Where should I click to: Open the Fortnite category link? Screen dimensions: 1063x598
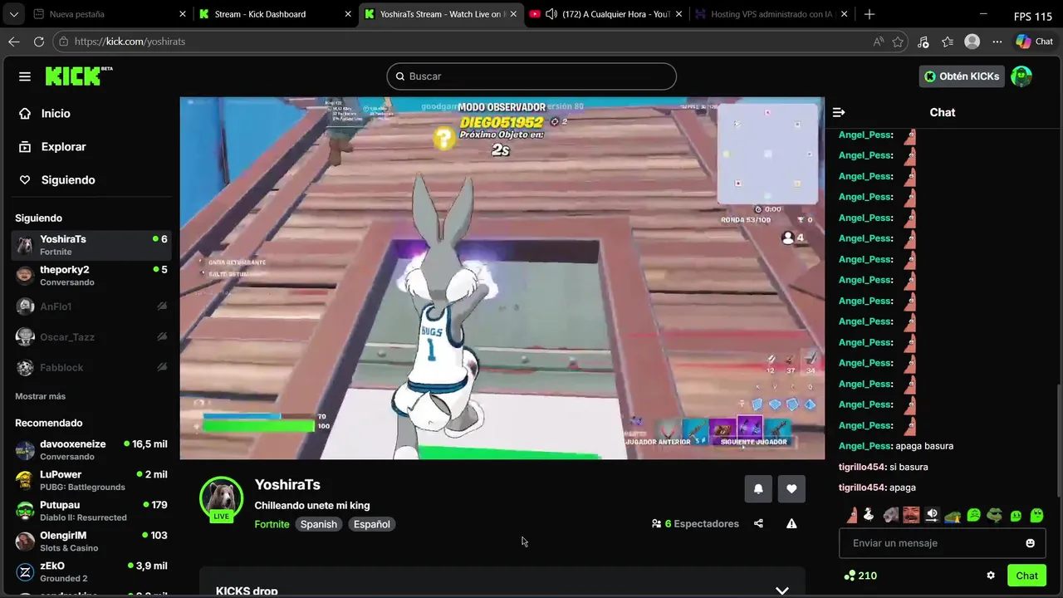(272, 524)
